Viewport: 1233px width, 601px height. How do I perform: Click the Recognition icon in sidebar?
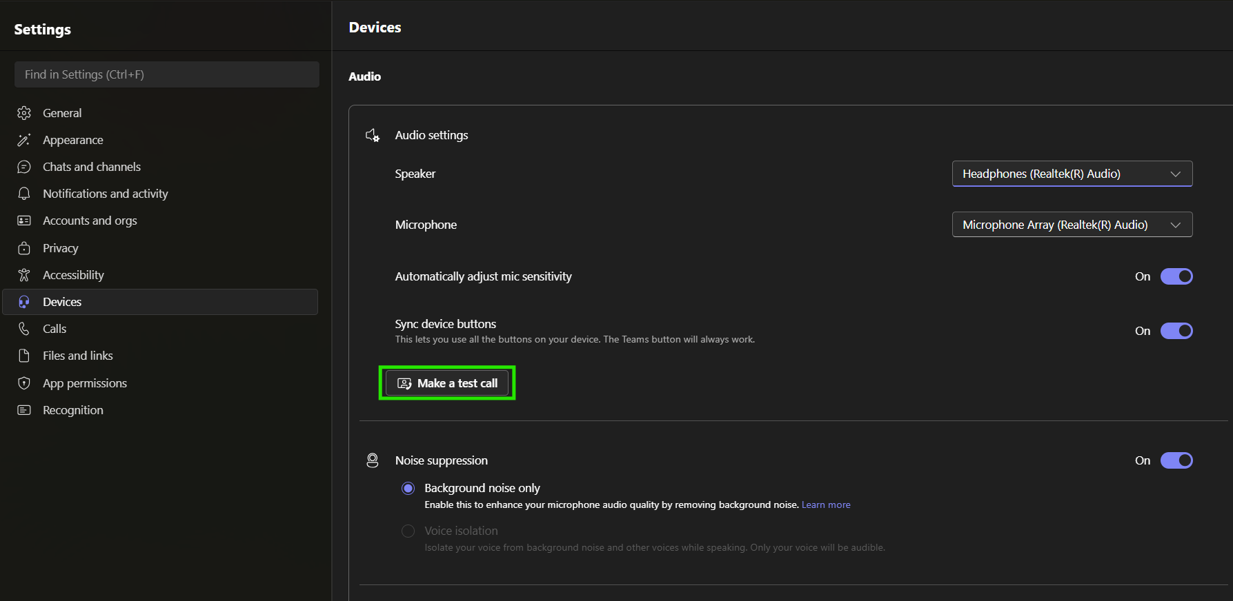[24, 410]
